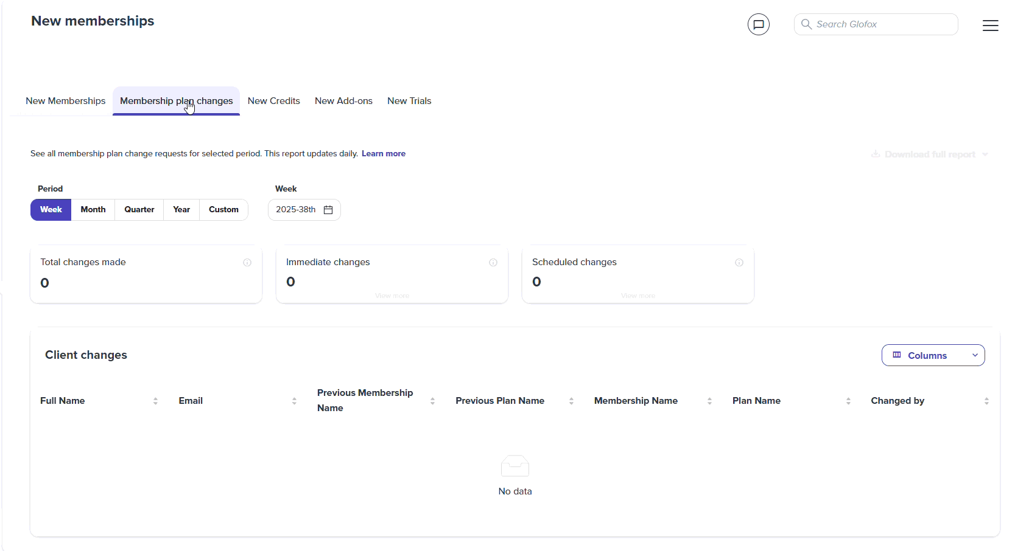This screenshot has height=551, width=1029.
Task: Open the week calendar picker icon
Action: 328,210
